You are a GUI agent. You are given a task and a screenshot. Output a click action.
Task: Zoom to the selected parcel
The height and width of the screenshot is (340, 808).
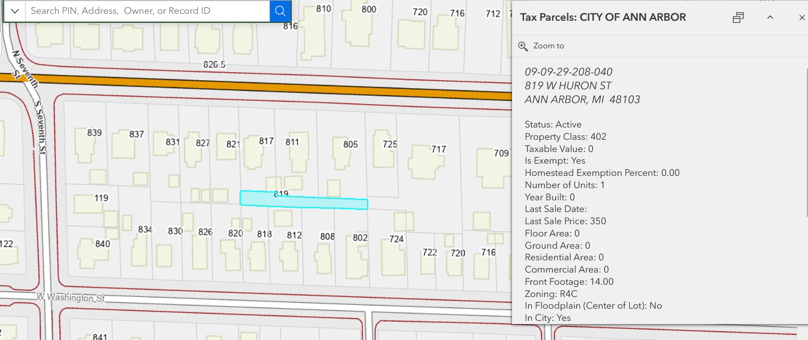click(542, 46)
